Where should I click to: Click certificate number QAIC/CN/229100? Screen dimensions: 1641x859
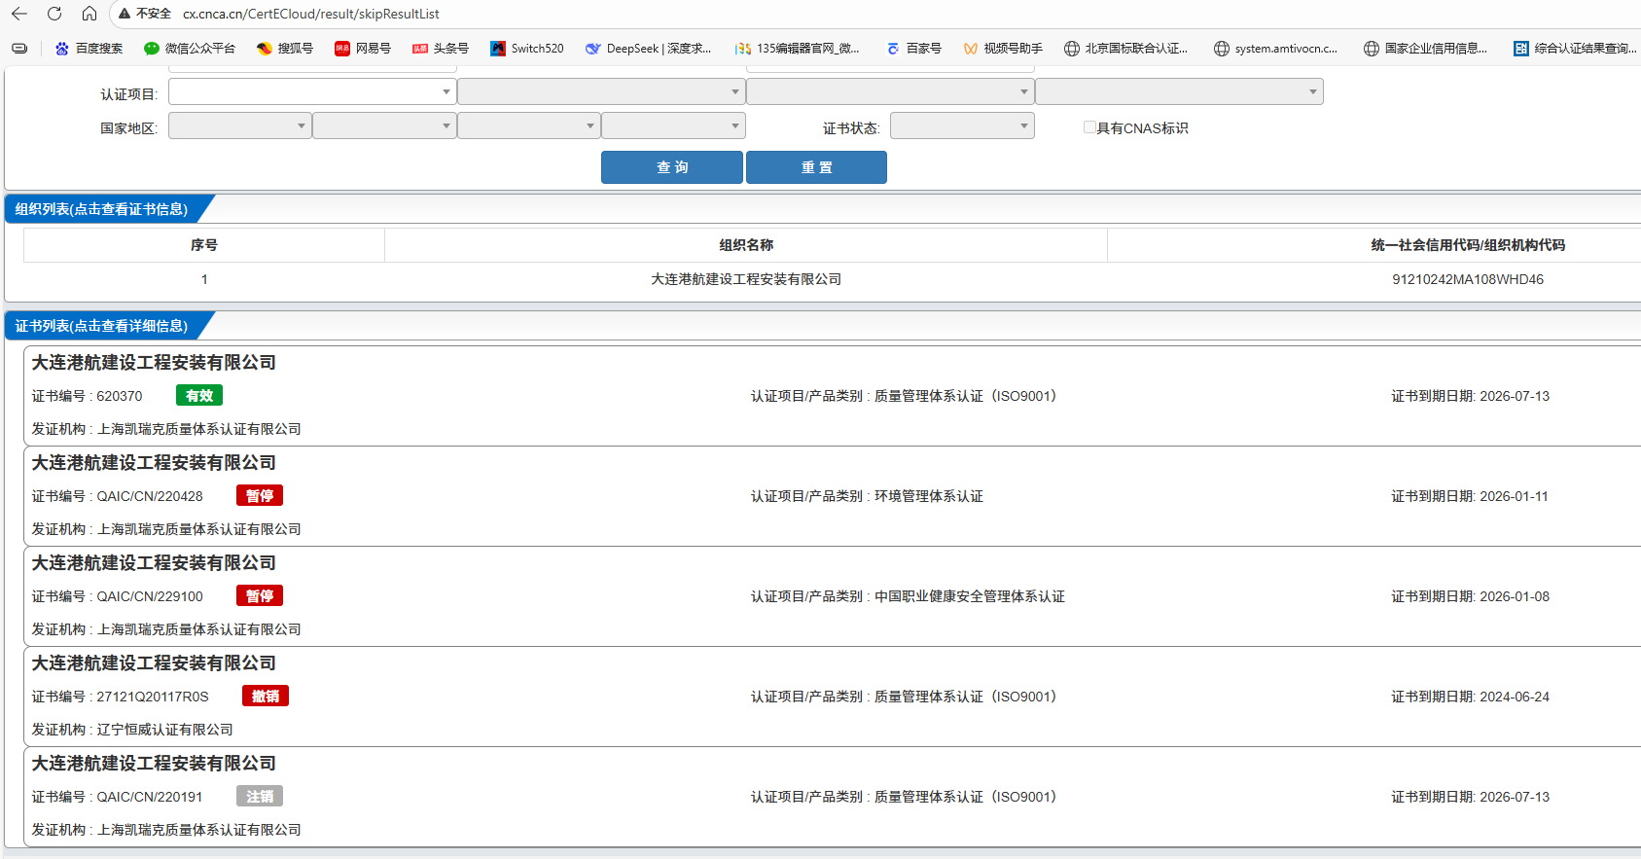pos(150,596)
